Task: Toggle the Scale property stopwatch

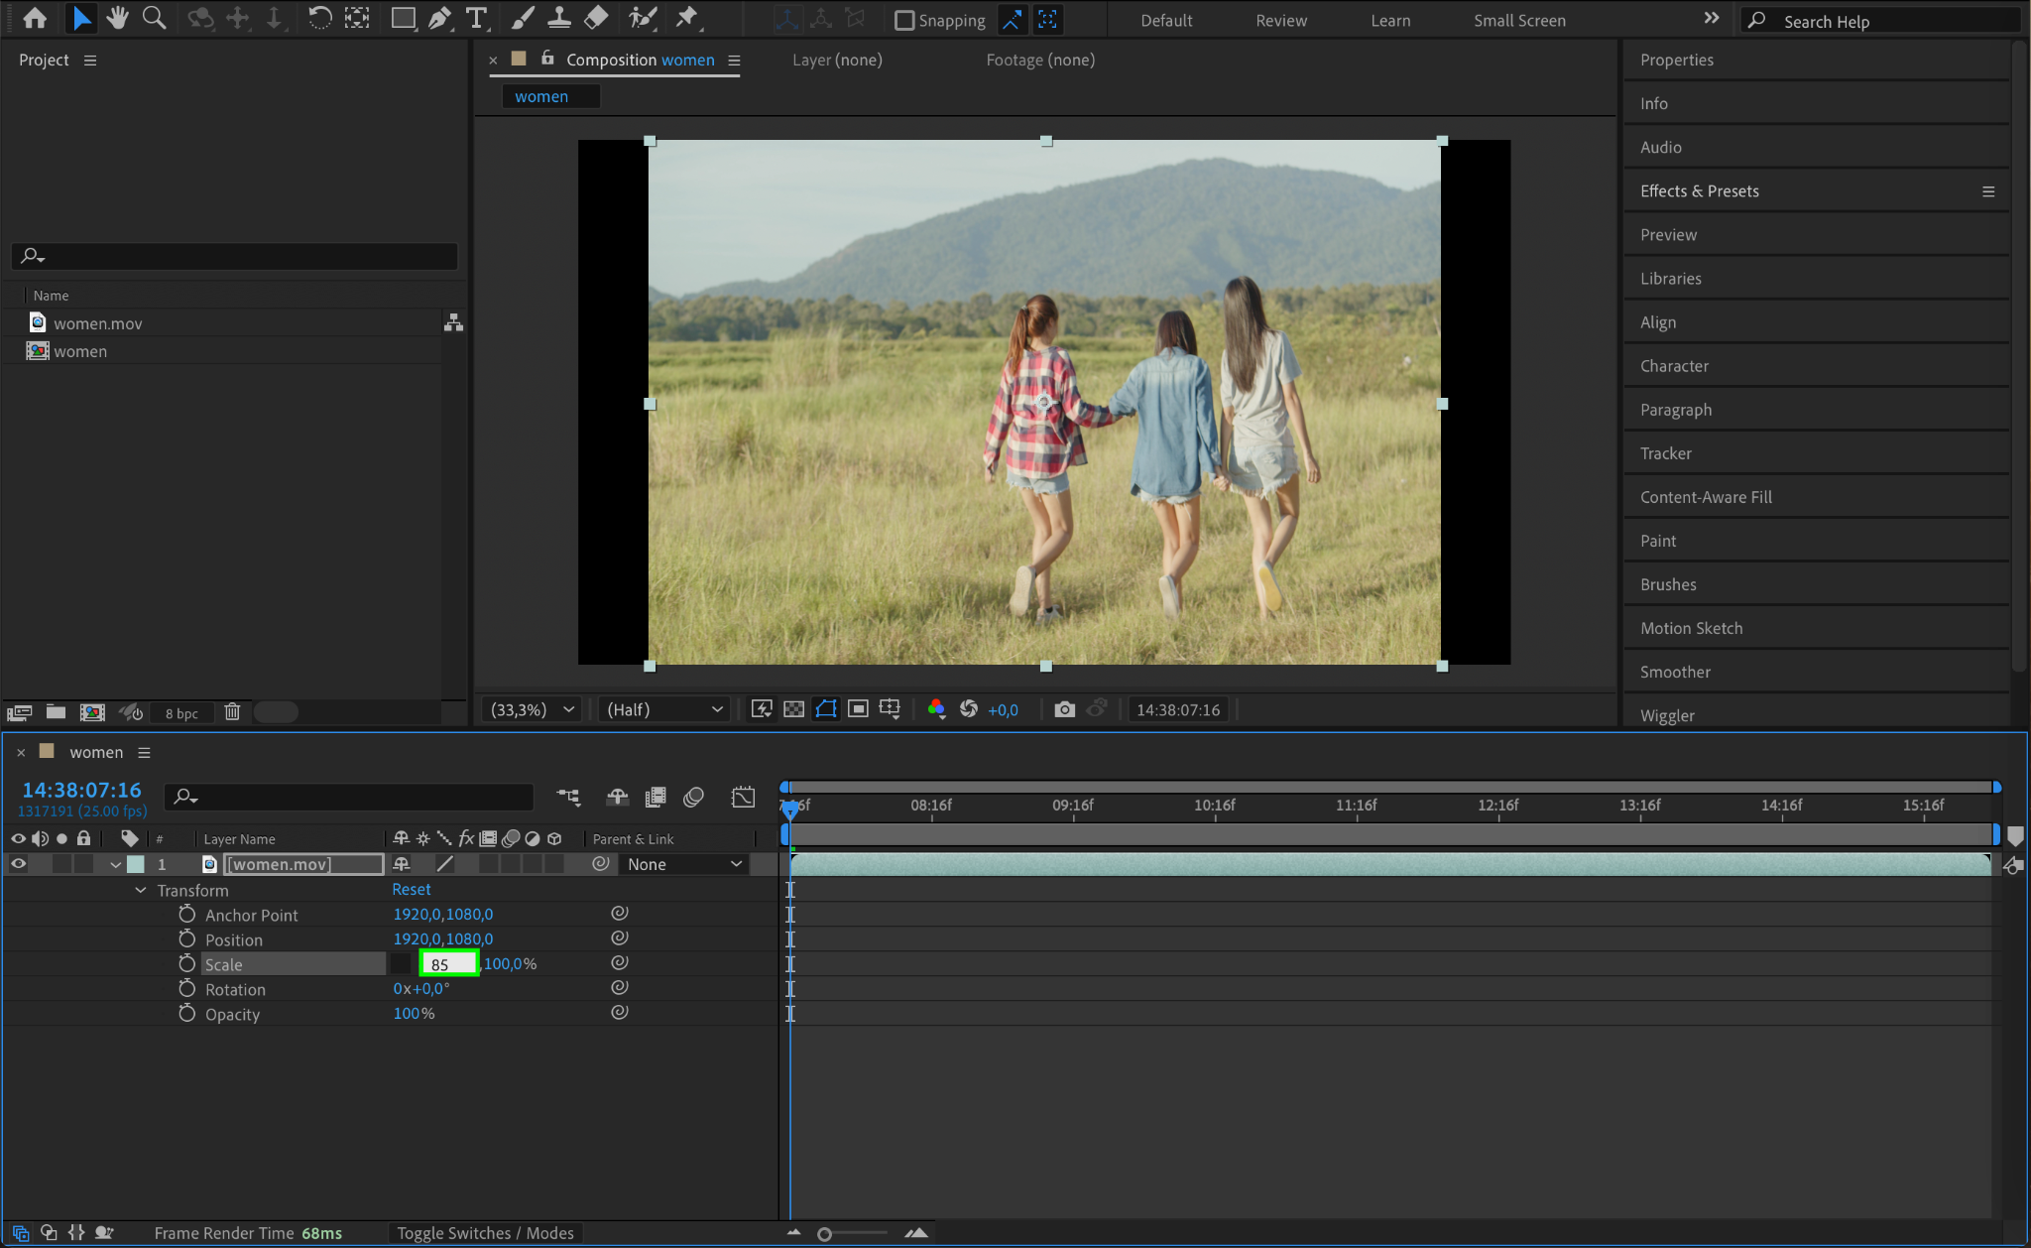Action: (186, 963)
